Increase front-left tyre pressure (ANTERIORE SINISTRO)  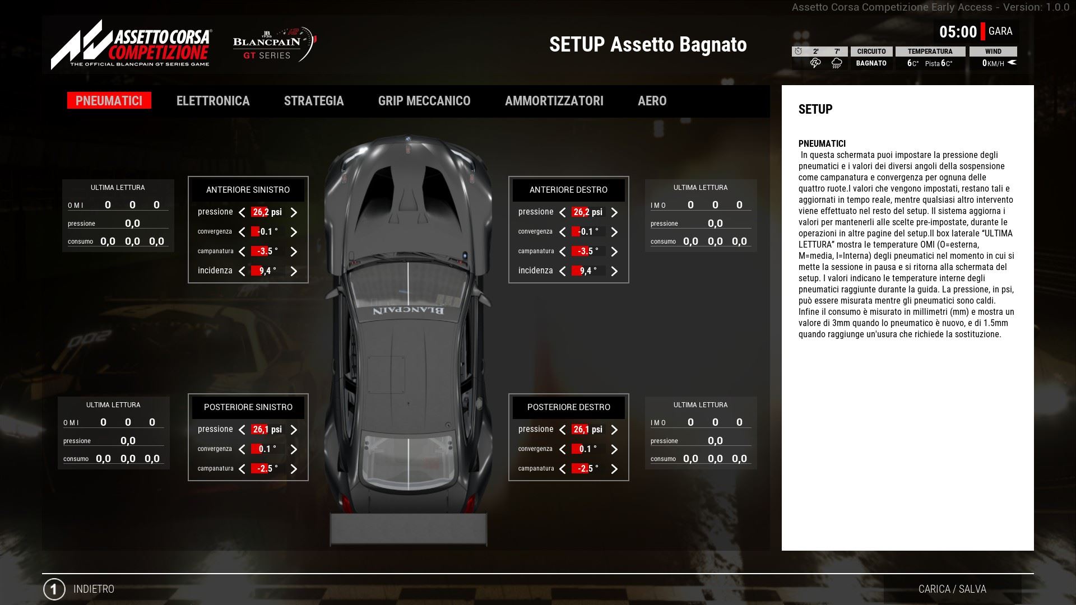click(x=294, y=212)
